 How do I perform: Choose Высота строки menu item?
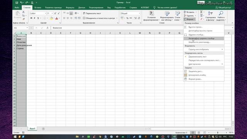click(x=204, y=27)
